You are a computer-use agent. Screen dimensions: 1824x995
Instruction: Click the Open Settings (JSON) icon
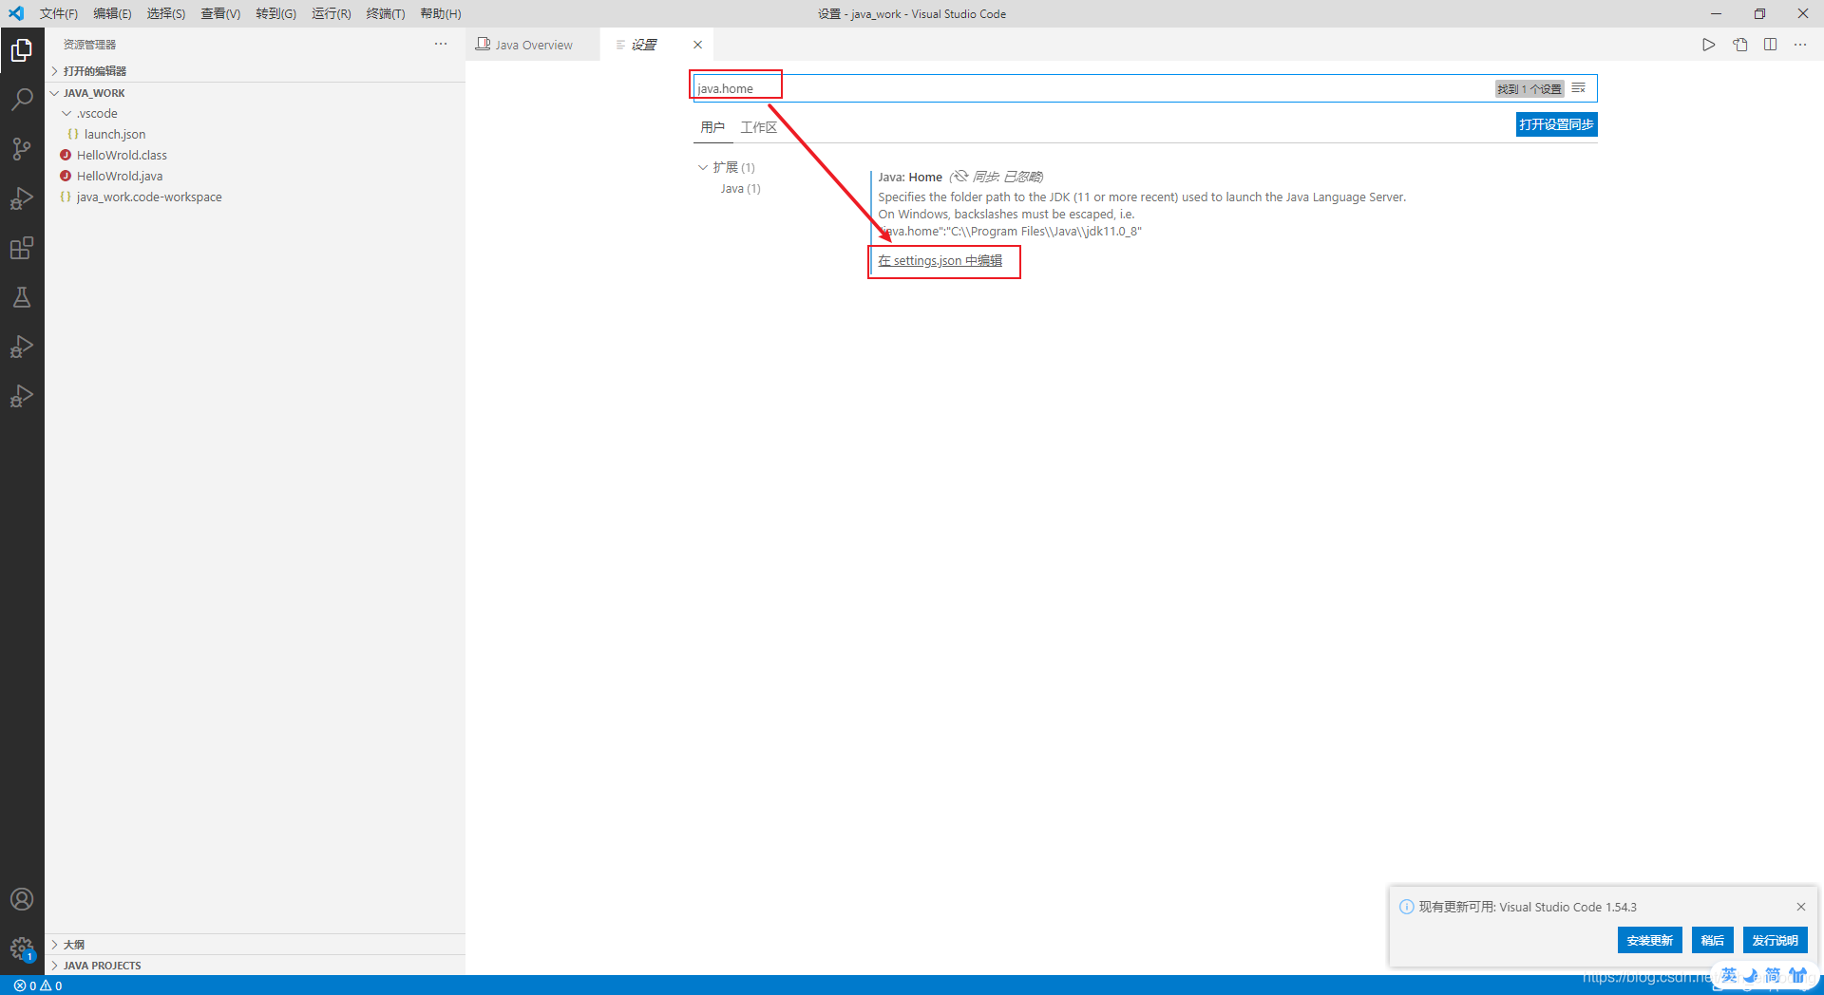1739,45
